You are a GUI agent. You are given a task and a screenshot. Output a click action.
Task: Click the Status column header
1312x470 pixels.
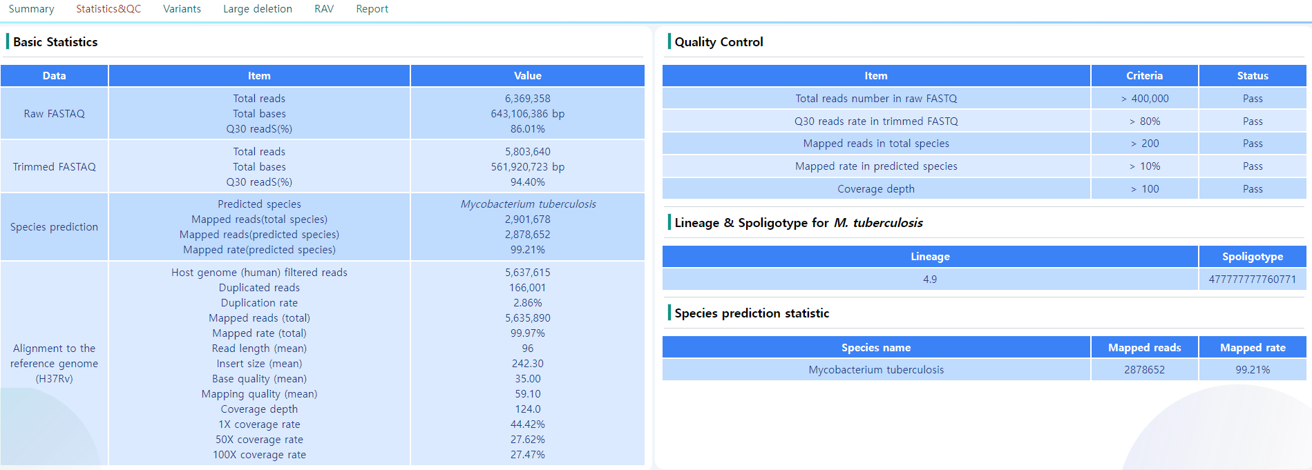tap(1253, 76)
